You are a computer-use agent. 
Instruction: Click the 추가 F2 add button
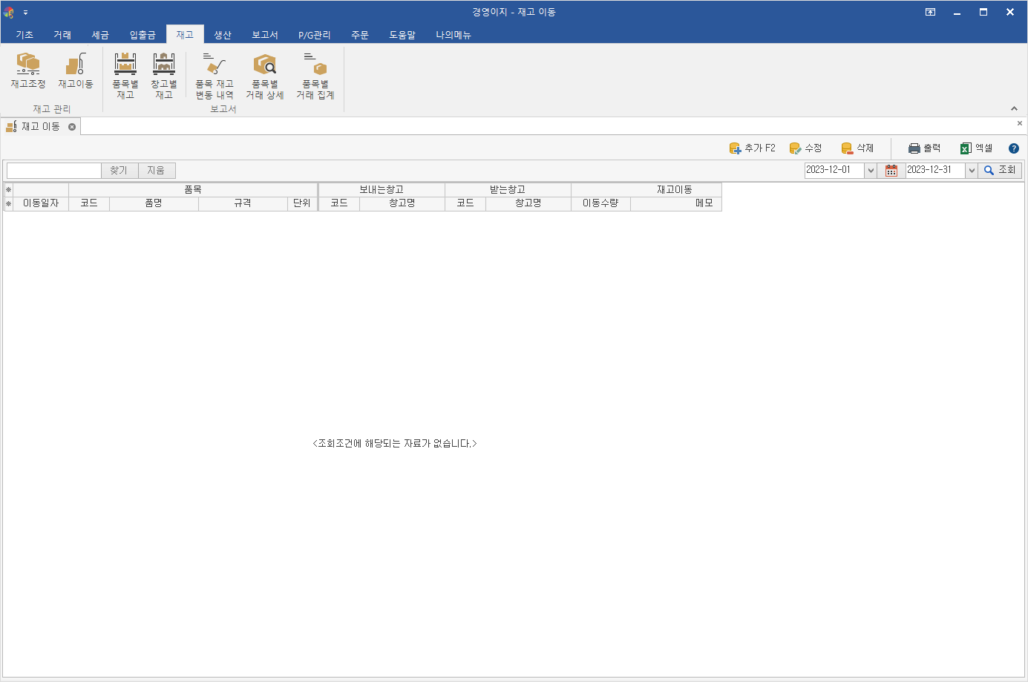click(x=753, y=148)
